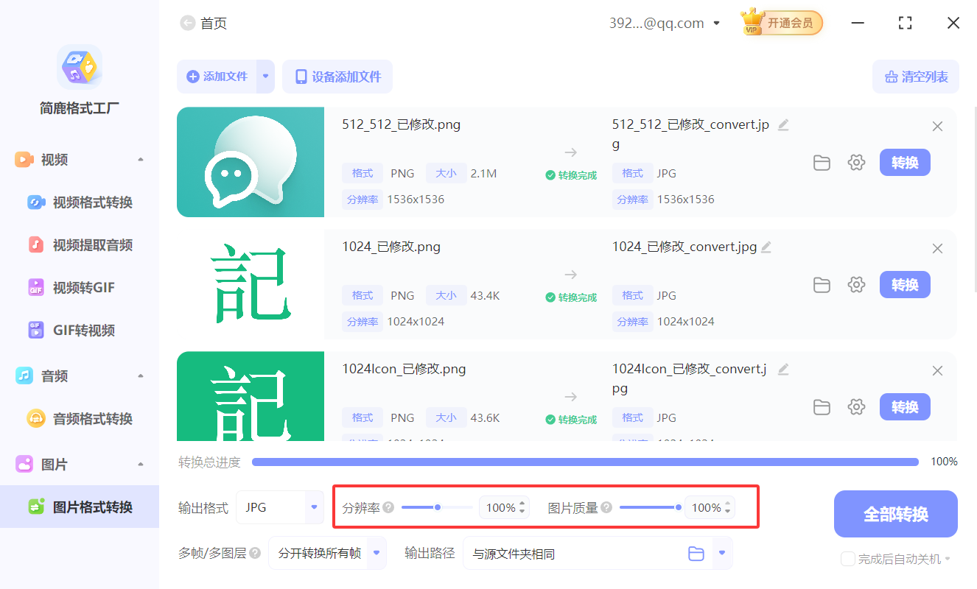977x589 pixels.
Task: Open output folder for 1024_已修改.png row
Action: coord(822,285)
